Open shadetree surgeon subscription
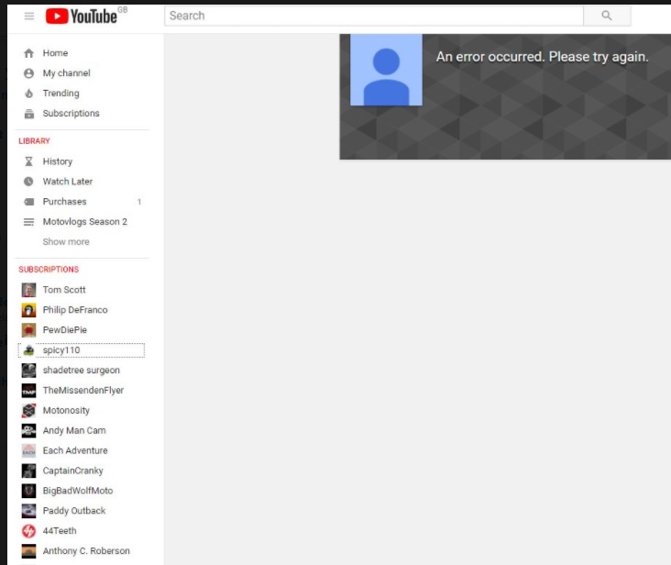 click(82, 371)
